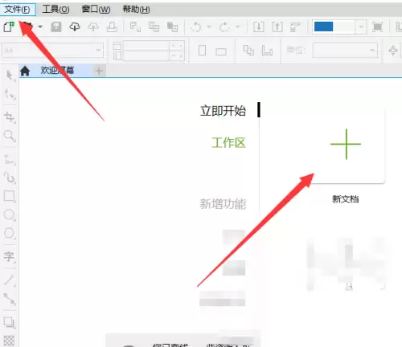Viewport: 402px width, 347px height.
Task: Open the 工具(O) menu
Action: (55, 10)
